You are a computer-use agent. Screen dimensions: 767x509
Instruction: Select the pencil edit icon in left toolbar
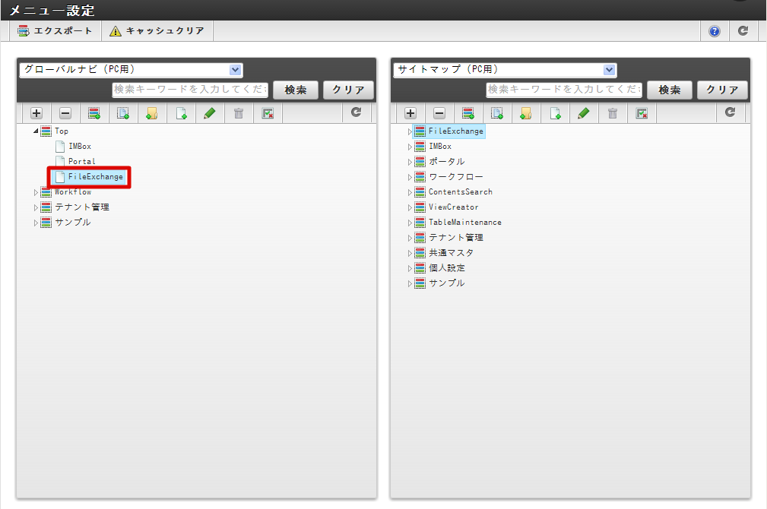(x=211, y=112)
